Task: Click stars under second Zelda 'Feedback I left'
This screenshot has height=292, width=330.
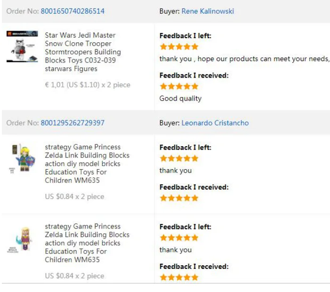Action: tap(179, 237)
